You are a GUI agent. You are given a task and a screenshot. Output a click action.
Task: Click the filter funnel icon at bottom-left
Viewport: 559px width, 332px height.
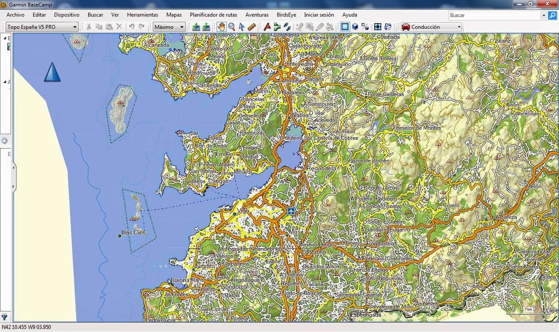point(4,317)
